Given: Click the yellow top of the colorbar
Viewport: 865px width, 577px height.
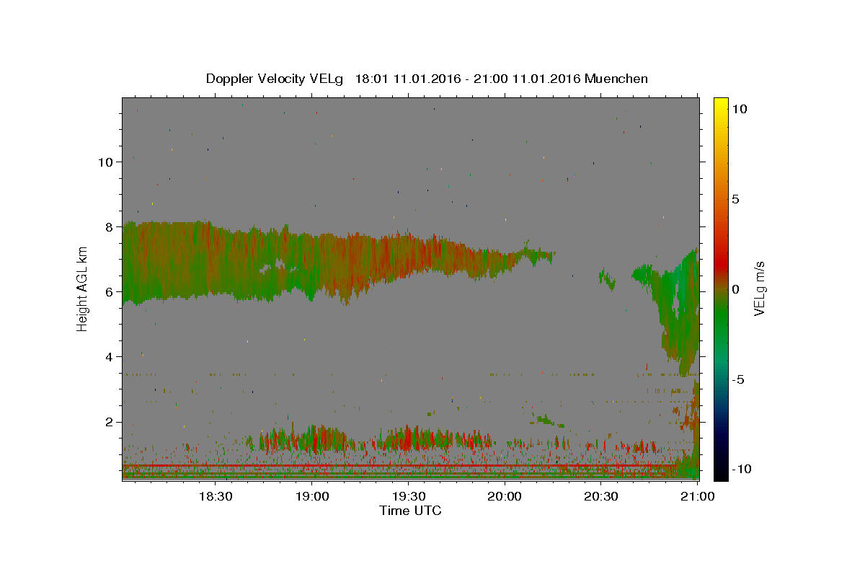Looking at the screenshot, I should pos(721,105).
